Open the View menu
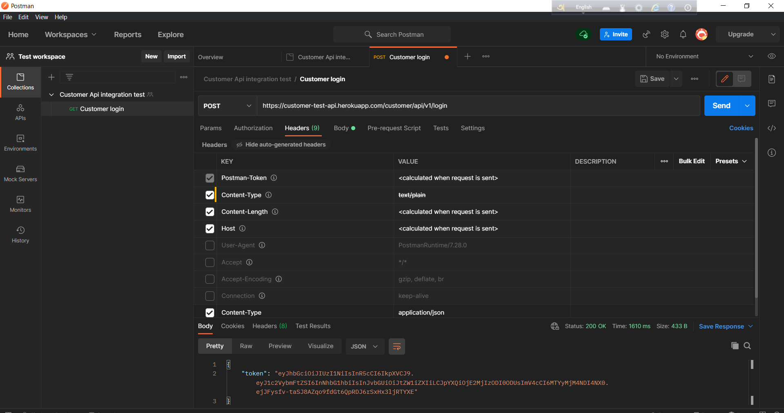This screenshot has width=784, height=413. click(x=41, y=17)
